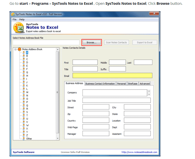Select tree item T
Screen dimensions: 195x159
point(27,116)
